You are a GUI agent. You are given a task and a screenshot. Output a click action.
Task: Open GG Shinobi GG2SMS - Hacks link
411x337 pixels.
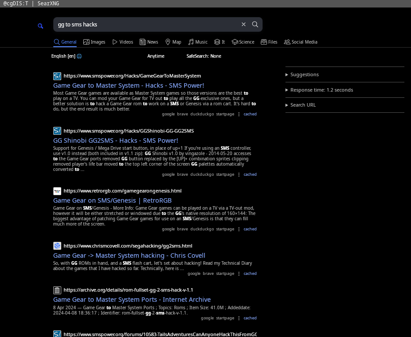115,141
